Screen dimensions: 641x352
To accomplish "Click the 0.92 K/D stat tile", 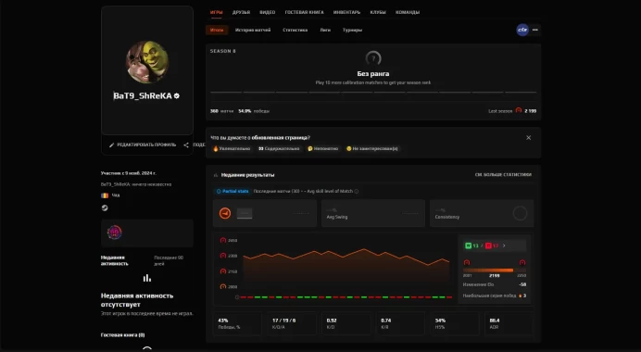I will click(346, 323).
